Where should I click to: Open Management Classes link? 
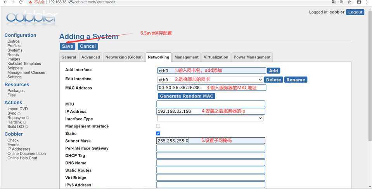pos(26,72)
